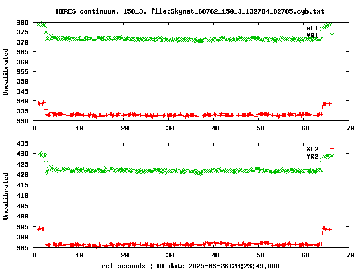This screenshot has width=361, height=271.
Task: Click the top plot Uncalibrated axis label
Action: click(x=6, y=72)
